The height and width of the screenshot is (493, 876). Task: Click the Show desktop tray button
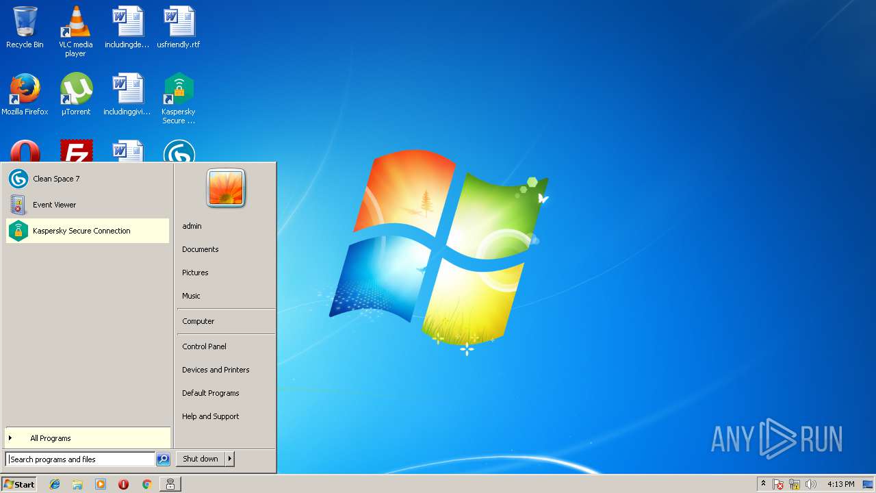(x=868, y=484)
